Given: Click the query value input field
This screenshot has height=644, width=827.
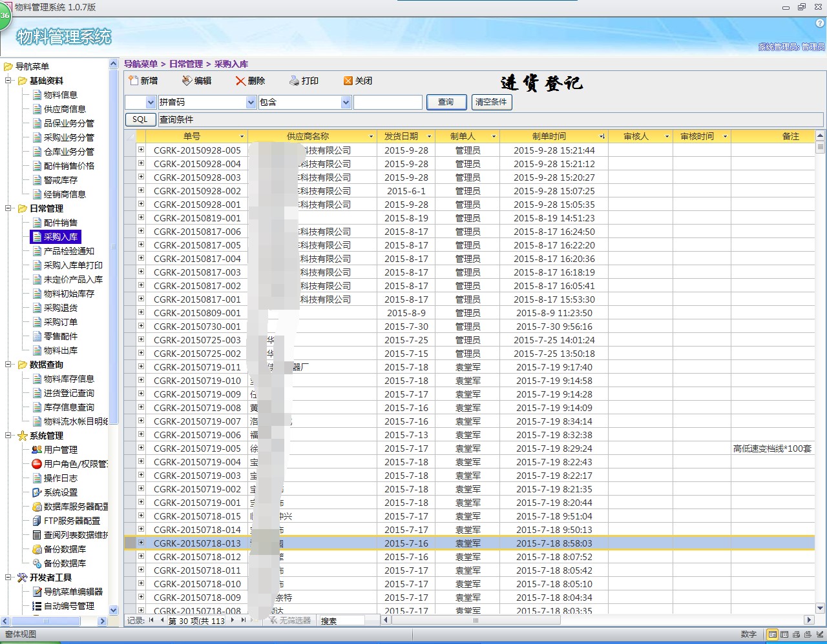Looking at the screenshot, I should coord(388,103).
